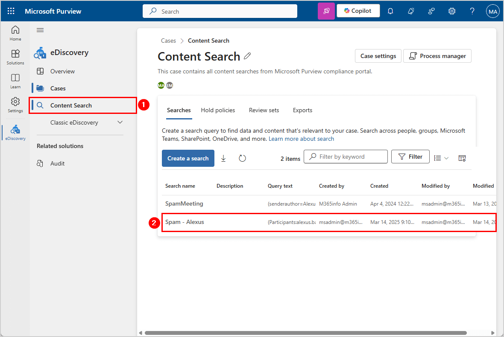Click Create a search button
This screenshot has width=504, height=337.
(x=188, y=158)
